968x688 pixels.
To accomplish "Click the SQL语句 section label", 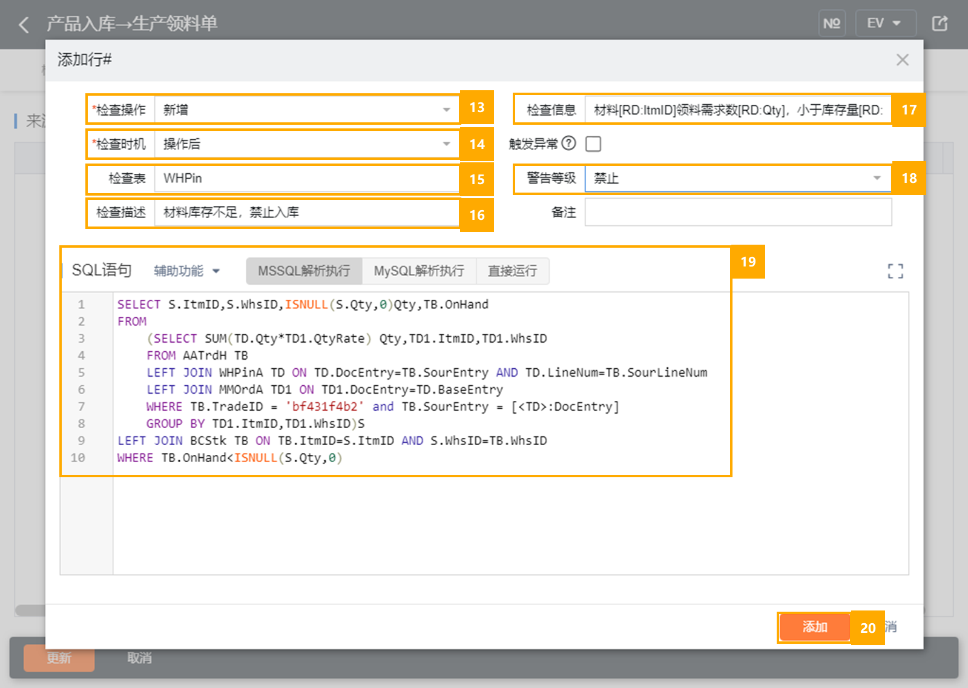I will [102, 270].
